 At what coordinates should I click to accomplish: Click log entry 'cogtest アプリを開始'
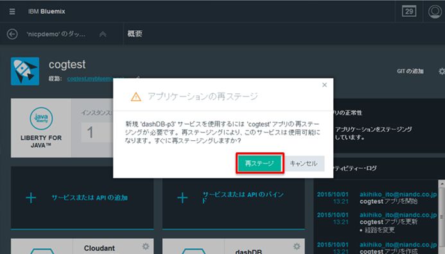tap(388, 201)
